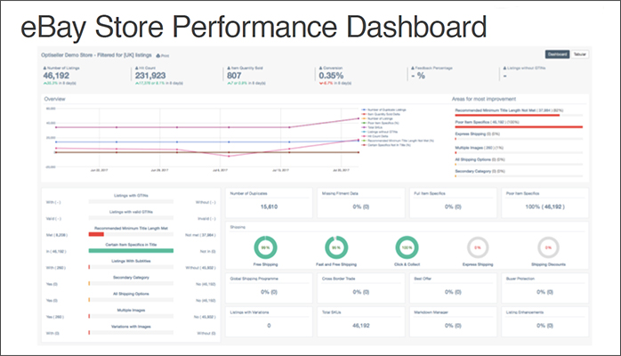
Task: Toggle Listings without GTINs legend entry
Action: coord(380,132)
